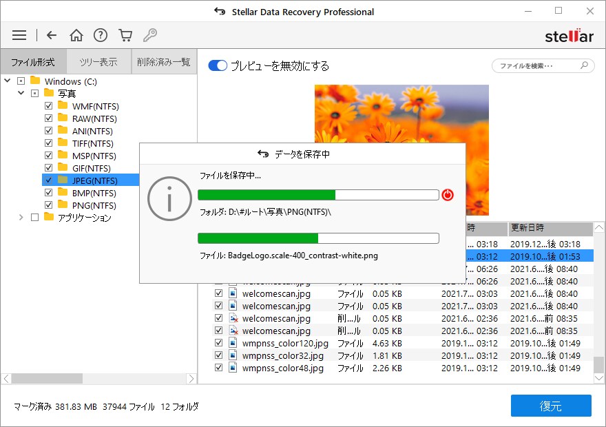Click the TIFF(NTFS) folder icon
The height and width of the screenshot is (427, 606).
pyautogui.click(x=63, y=143)
